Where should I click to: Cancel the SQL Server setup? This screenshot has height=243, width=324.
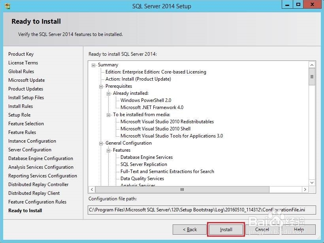click(262, 229)
